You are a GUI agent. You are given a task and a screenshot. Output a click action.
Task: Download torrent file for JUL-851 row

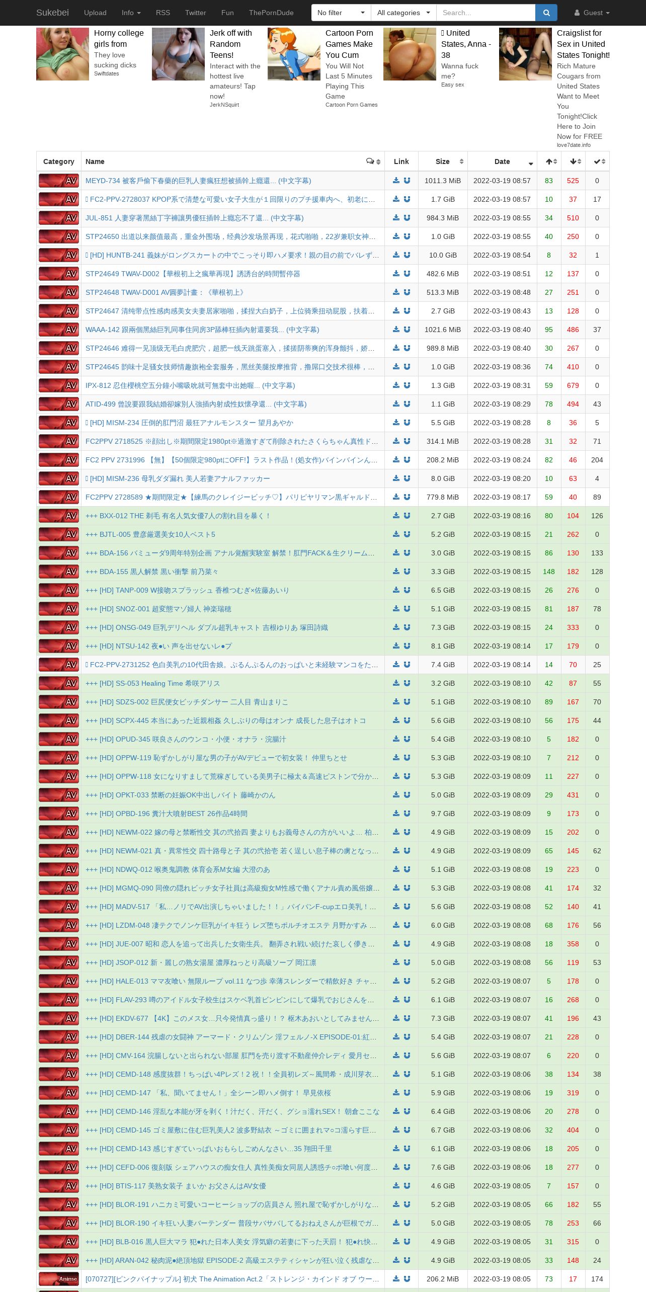point(396,218)
